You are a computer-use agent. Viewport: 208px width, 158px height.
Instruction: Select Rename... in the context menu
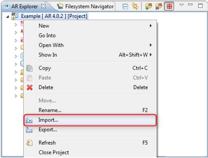50,110
